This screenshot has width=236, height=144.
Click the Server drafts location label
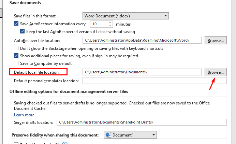33,123
